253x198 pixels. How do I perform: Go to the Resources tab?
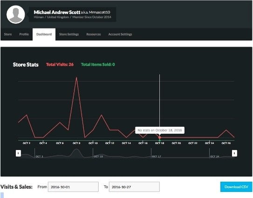point(94,34)
